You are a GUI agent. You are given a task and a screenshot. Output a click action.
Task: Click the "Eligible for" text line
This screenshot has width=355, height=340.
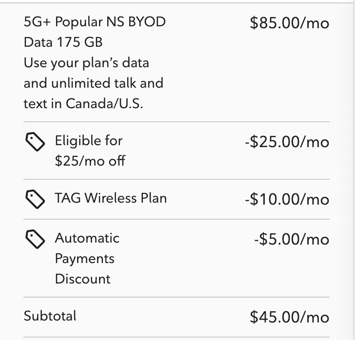pos(89,141)
